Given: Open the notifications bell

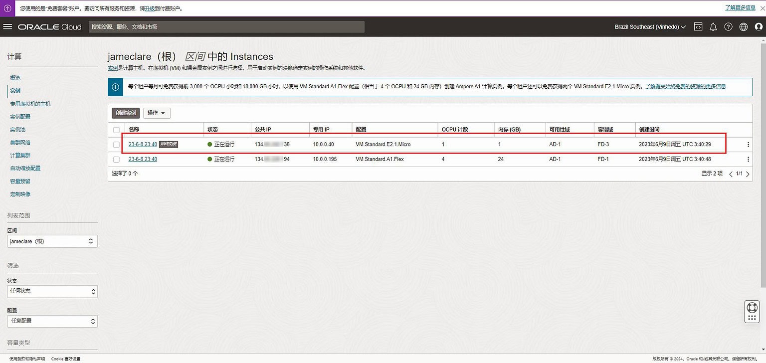Looking at the screenshot, I should [712, 26].
